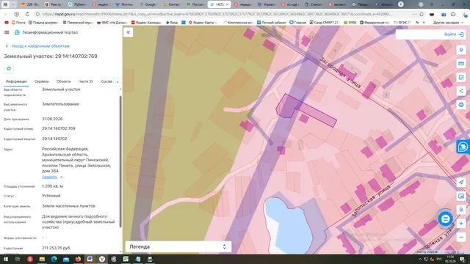
Task: Open the overview map tool icon
Action: (461, 196)
